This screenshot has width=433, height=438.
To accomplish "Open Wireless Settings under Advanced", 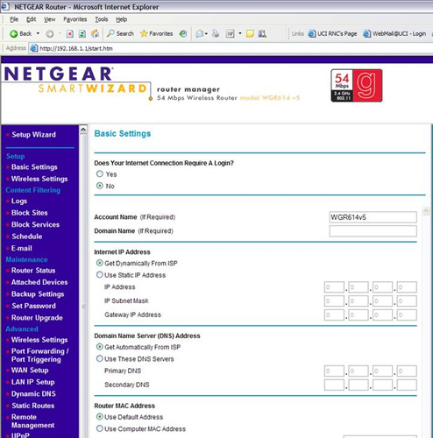I will pyautogui.click(x=39, y=340).
